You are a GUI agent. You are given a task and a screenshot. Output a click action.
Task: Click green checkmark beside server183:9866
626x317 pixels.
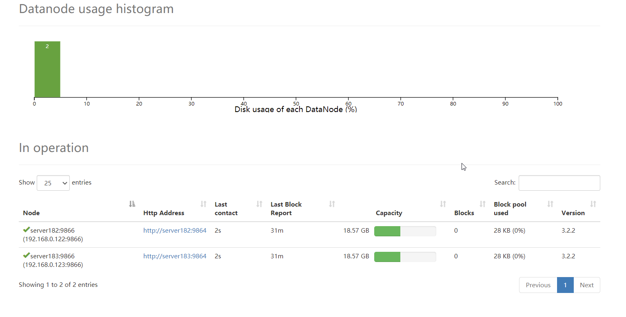coord(27,255)
